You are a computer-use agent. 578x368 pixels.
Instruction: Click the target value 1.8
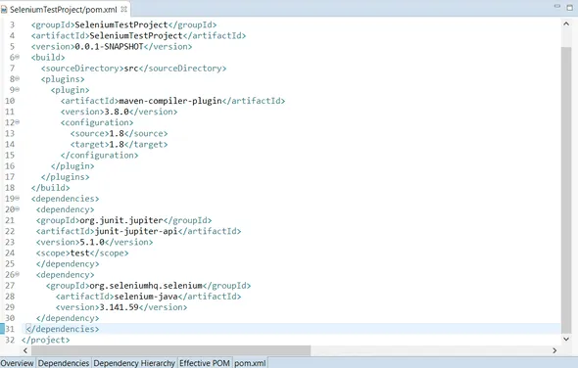(x=117, y=144)
